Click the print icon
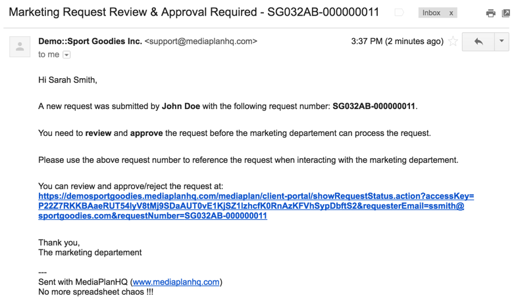Image resolution: width=516 pixels, height=306 pixels. (490, 13)
